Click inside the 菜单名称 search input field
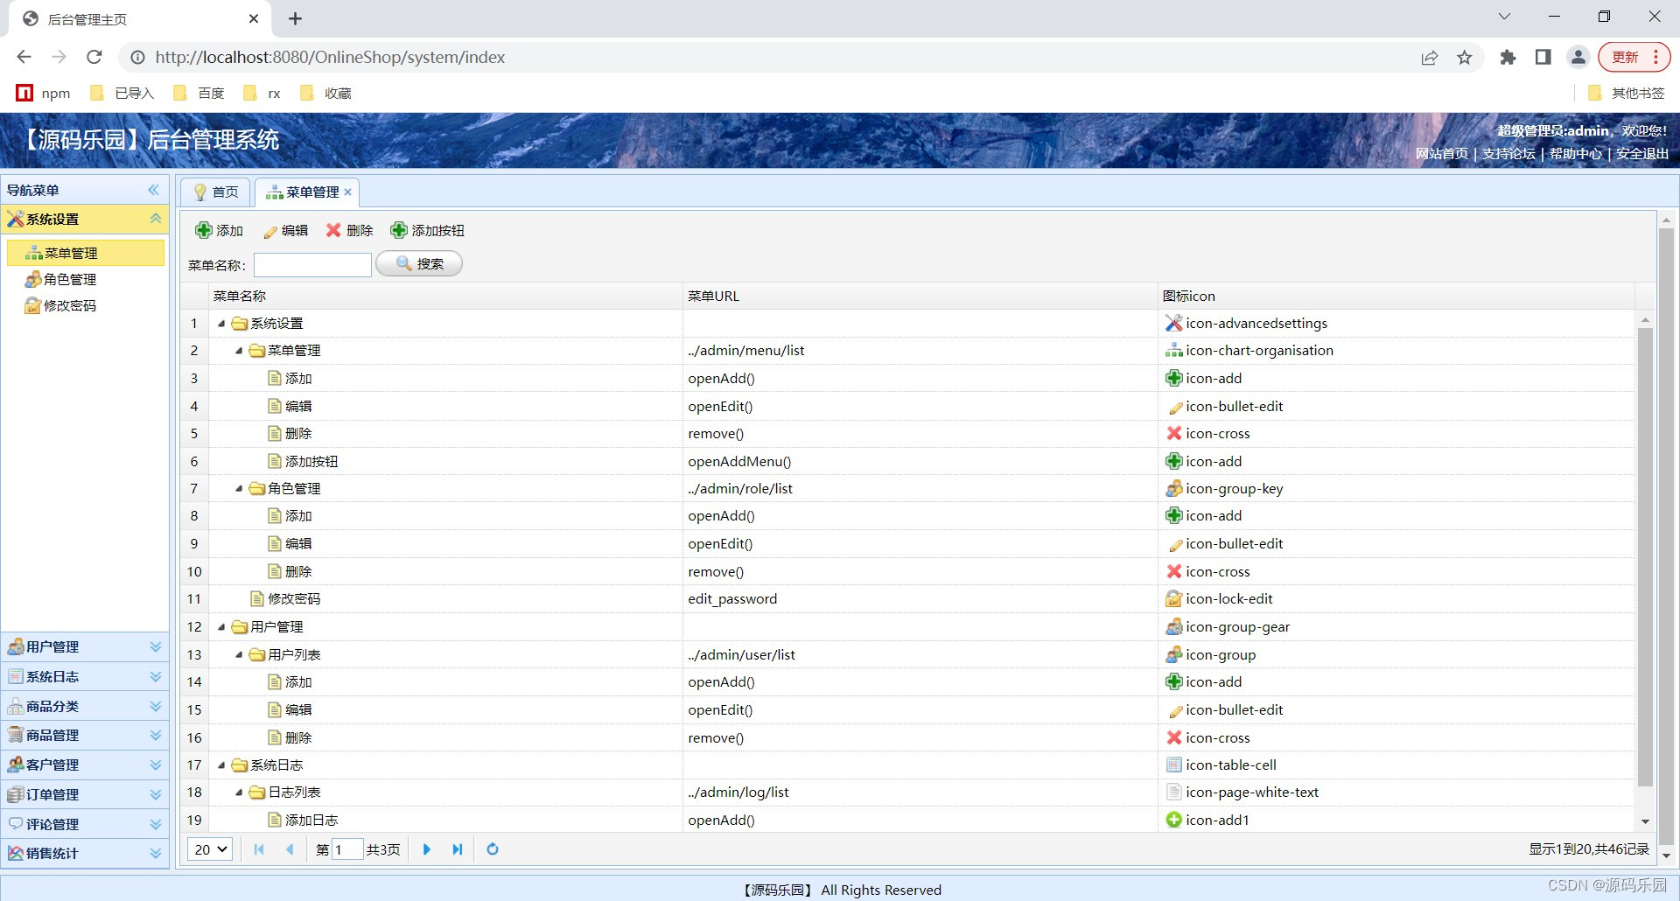The width and height of the screenshot is (1680, 901). [x=311, y=263]
